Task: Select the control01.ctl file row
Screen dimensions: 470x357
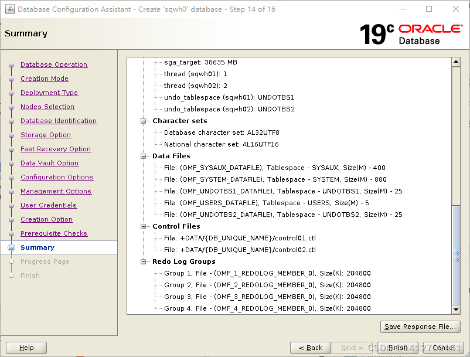Action: pyautogui.click(x=240, y=238)
